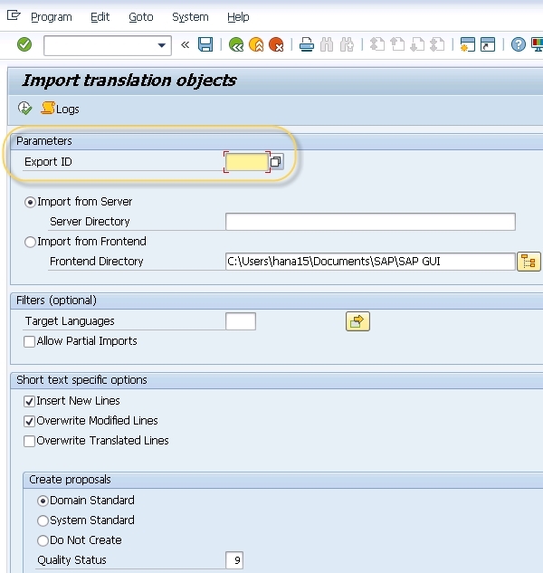Click the Previous Page icon

[x=397, y=45]
